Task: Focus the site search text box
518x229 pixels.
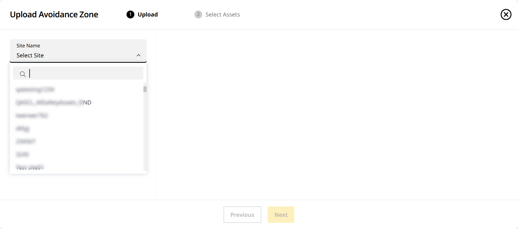Action: click(x=84, y=73)
